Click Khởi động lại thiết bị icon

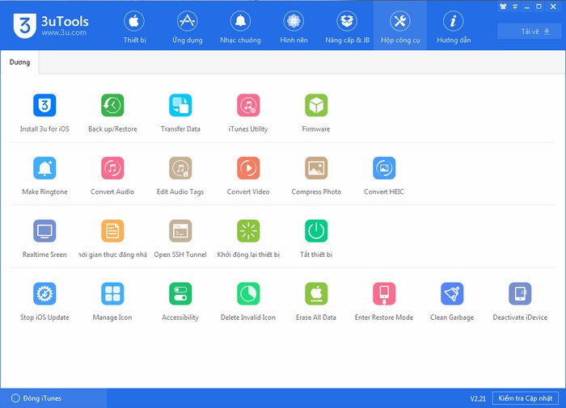point(248,231)
